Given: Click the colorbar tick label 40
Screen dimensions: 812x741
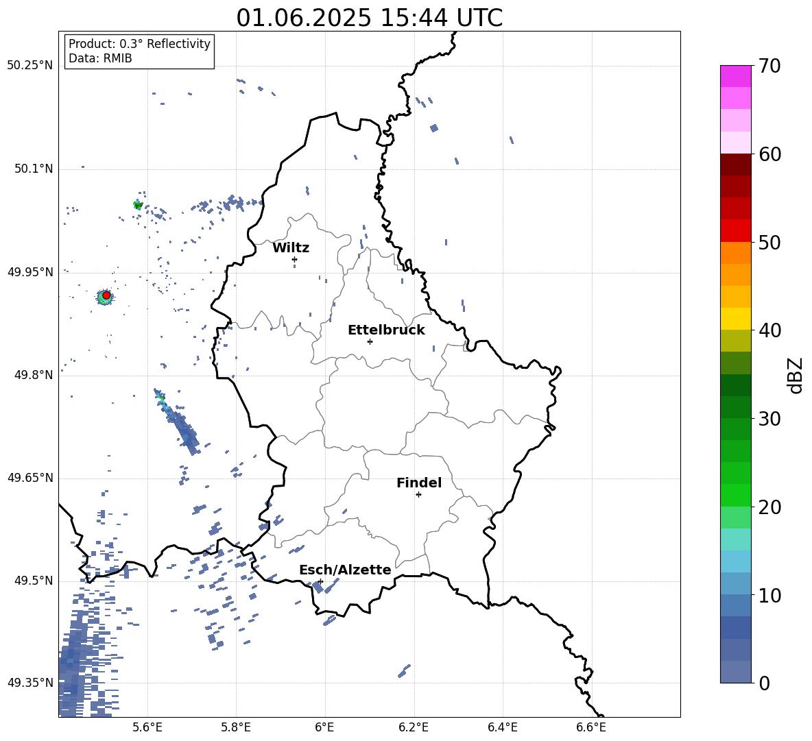Looking at the screenshot, I should coord(769,330).
